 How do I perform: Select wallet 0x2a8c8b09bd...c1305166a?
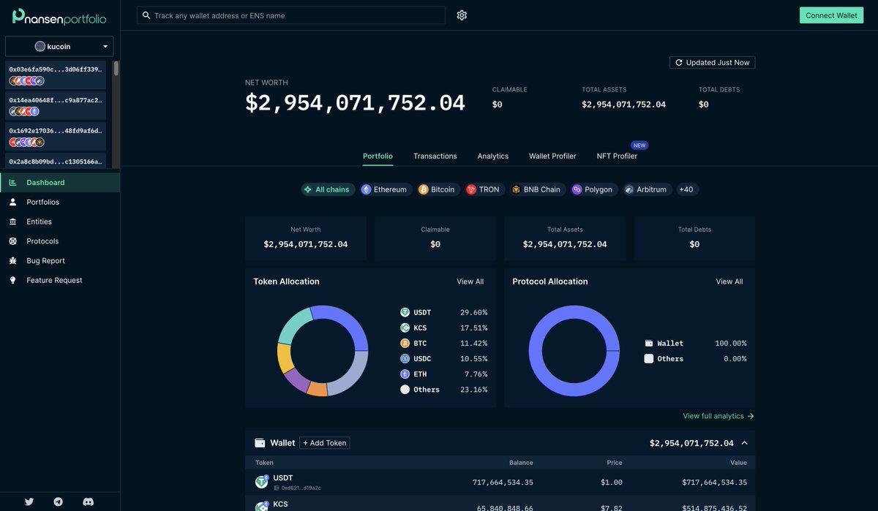point(56,161)
